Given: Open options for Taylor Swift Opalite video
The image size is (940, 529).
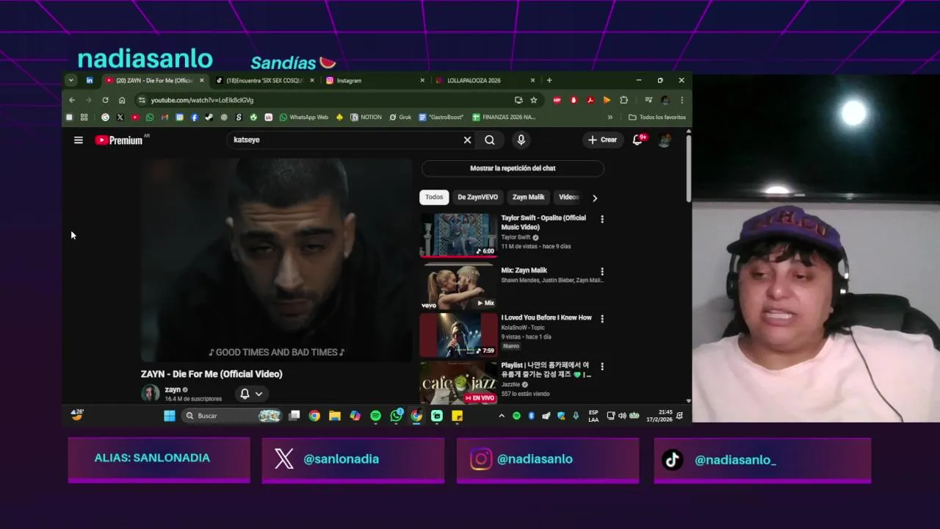Looking at the screenshot, I should point(602,219).
